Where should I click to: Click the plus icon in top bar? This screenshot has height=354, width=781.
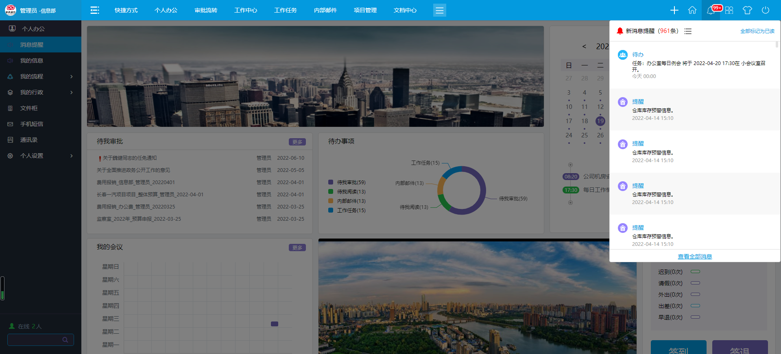[x=674, y=10]
